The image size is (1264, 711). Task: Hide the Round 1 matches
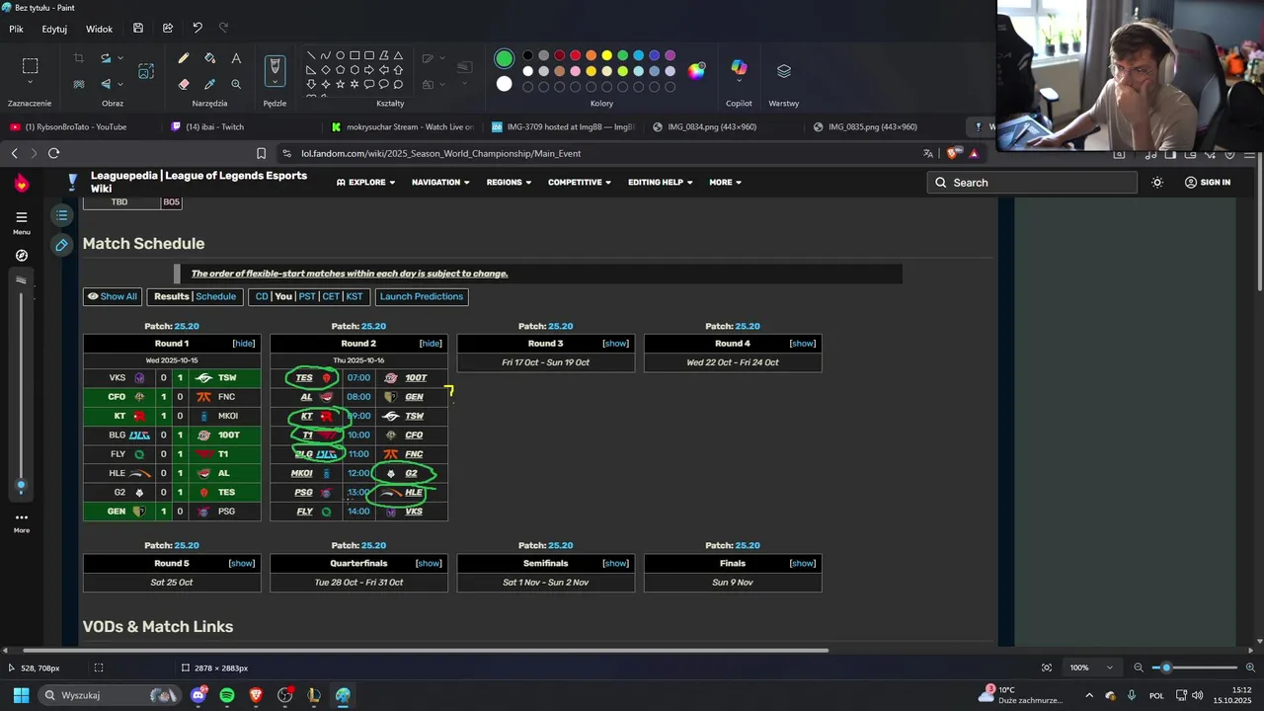[x=243, y=344]
